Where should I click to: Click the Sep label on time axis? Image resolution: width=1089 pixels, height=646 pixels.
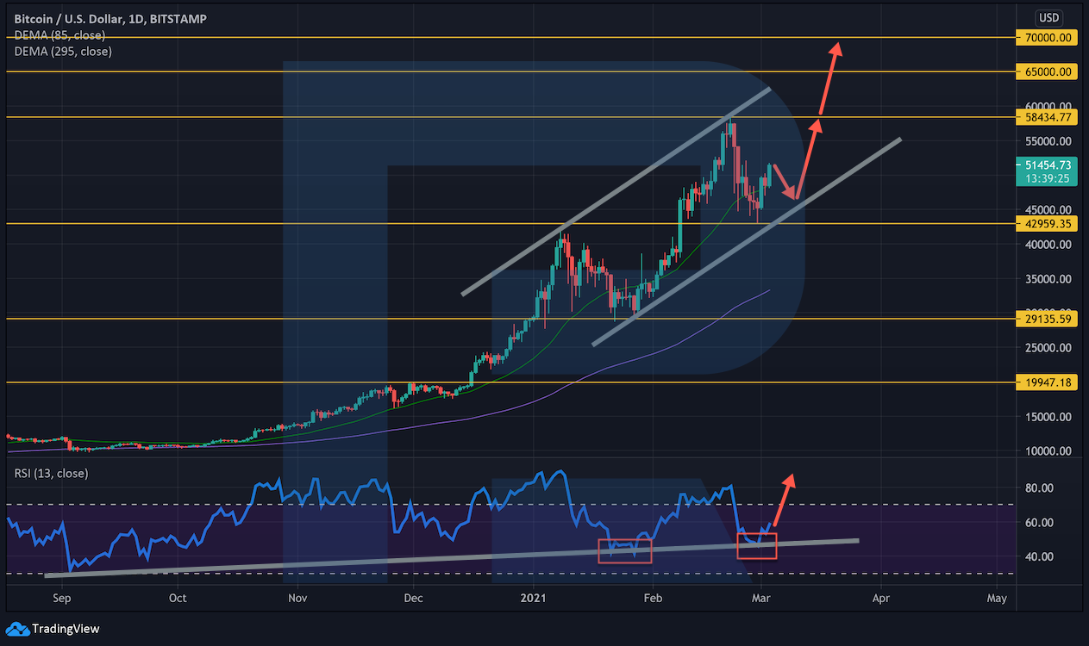pyautogui.click(x=61, y=598)
